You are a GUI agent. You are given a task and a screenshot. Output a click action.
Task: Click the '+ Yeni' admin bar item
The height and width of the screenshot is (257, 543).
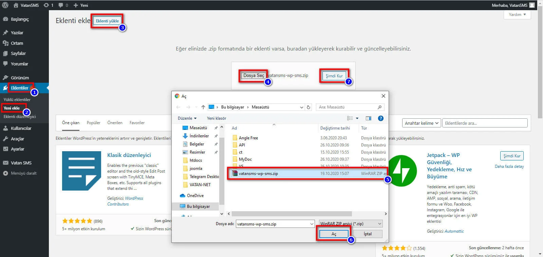[x=81, y=5]
